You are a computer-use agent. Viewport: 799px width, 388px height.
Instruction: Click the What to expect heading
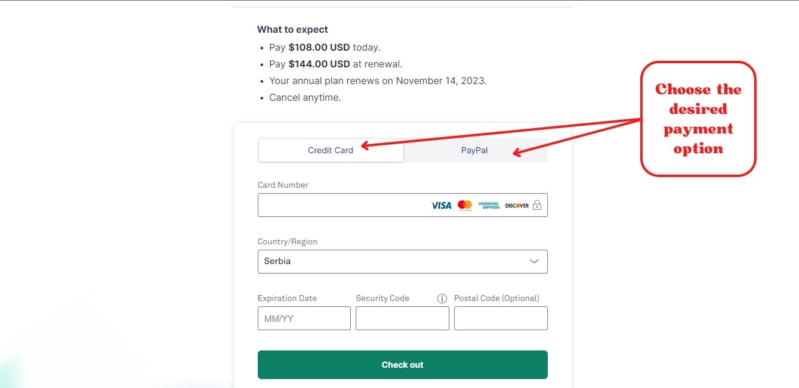pos(292,29)
